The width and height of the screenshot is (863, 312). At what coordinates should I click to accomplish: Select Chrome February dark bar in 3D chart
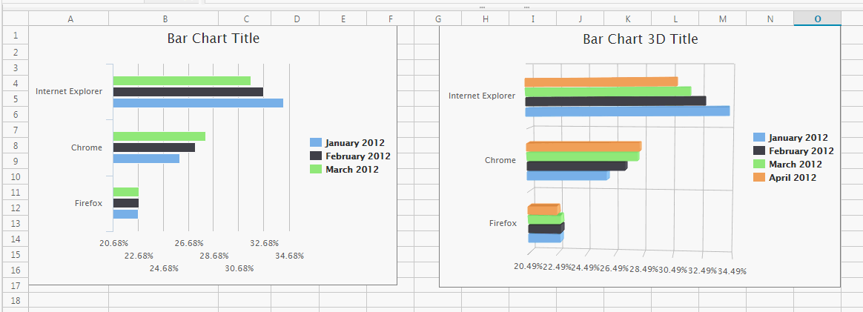click(578, 166)
